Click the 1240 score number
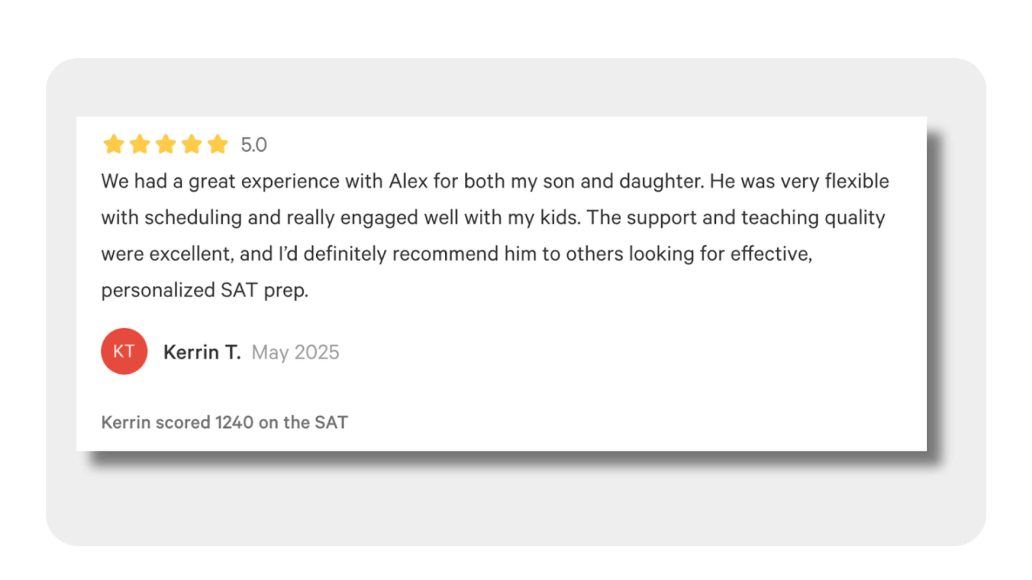 coord(234,422)
